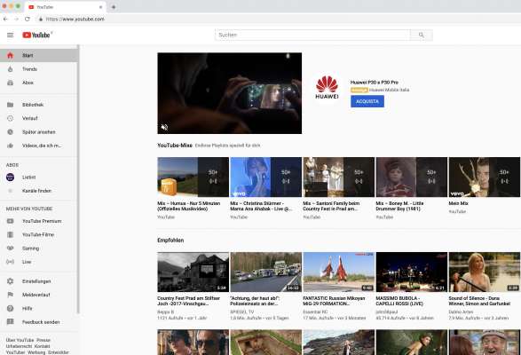Open SPIEGEL TV channel name
Viewport: 521px width, 355px height.
tap(242, 312)
